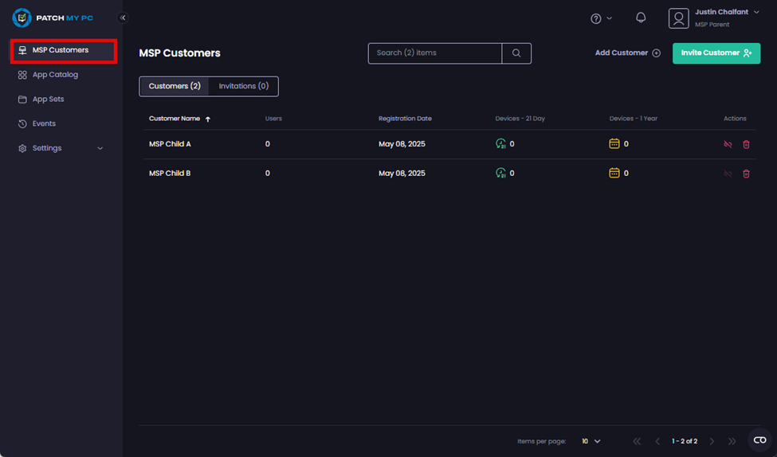Click the 1 Year calendar icon for MSP Child B
The width and height of the screenshot is (777, 457).
click(x=614, y=173)
